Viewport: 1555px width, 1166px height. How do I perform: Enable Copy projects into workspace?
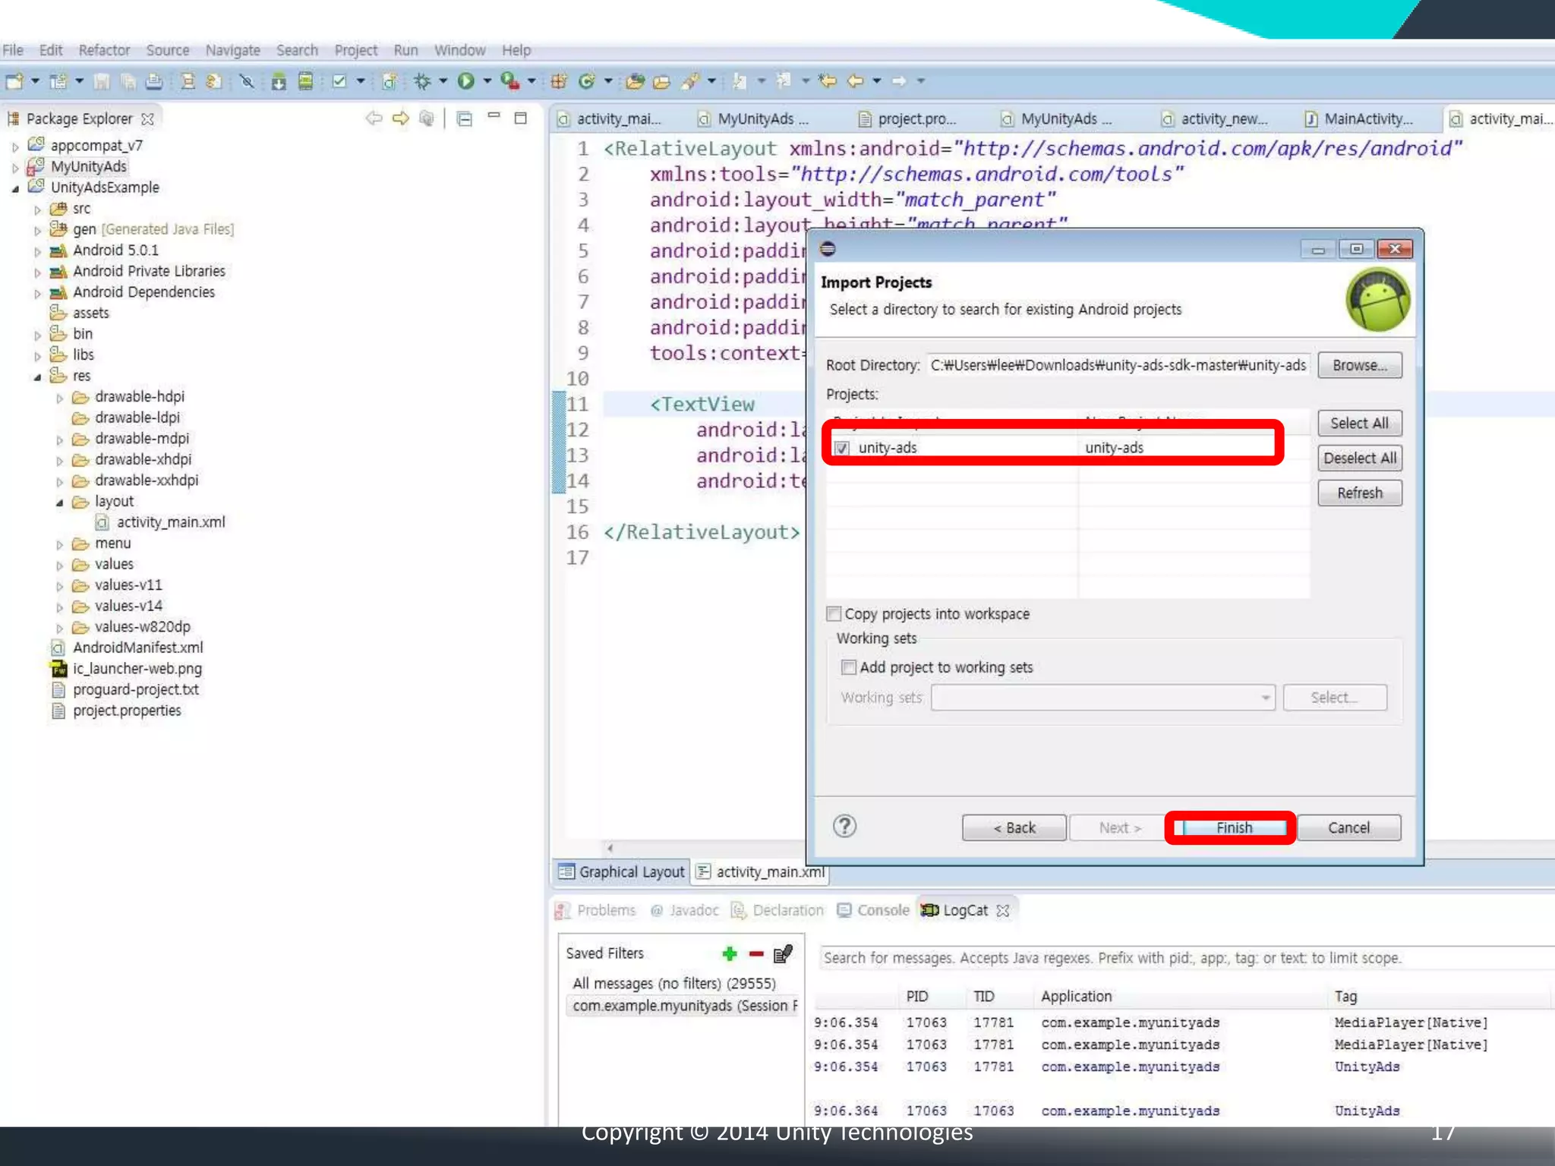point(834,613)
